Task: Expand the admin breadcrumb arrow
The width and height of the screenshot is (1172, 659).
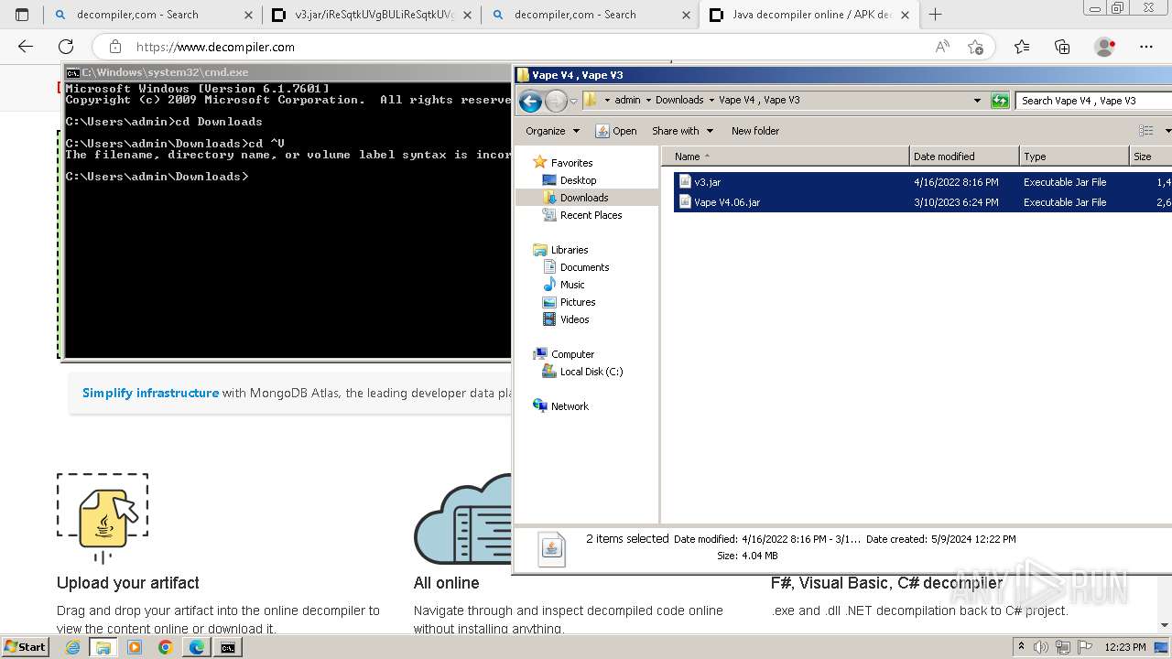Action: click(648, 101)
